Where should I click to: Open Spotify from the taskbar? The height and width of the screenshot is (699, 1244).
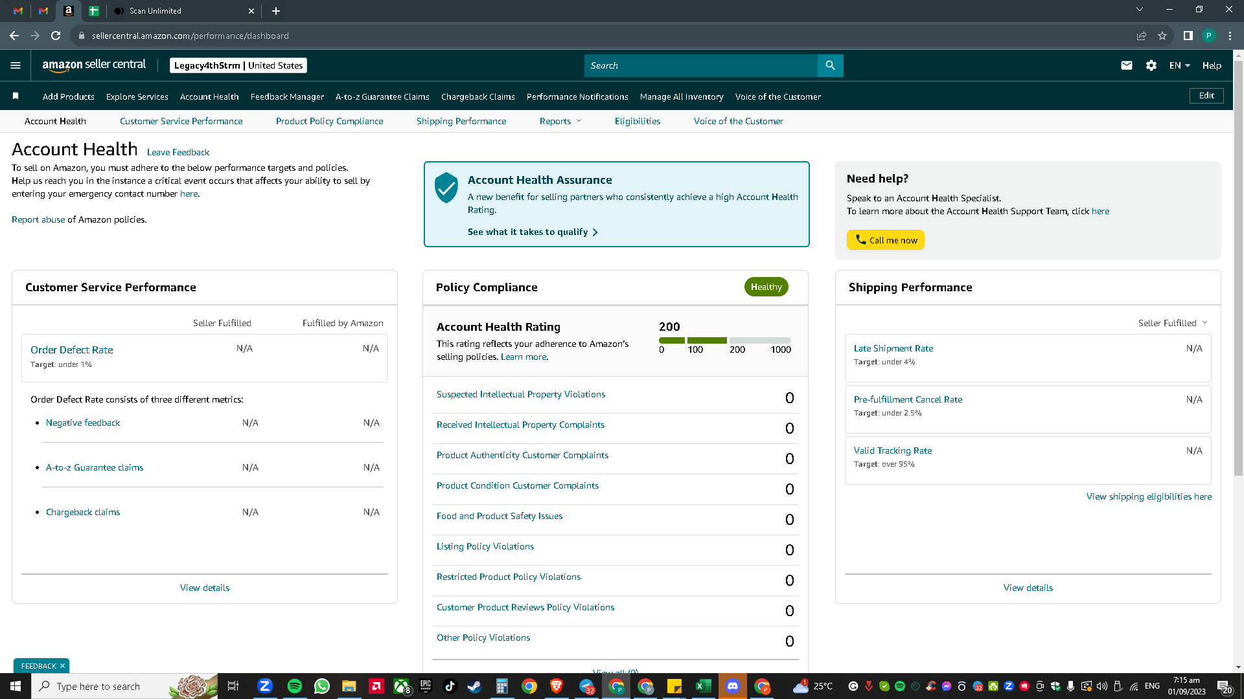[294, 686]
